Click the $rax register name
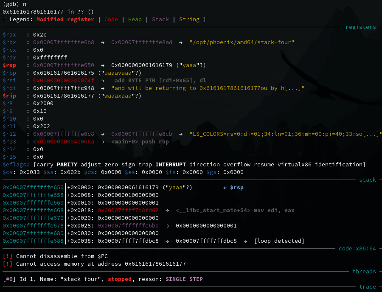The image size is (382, 292). pyautogui.click(x=9, y=34)
